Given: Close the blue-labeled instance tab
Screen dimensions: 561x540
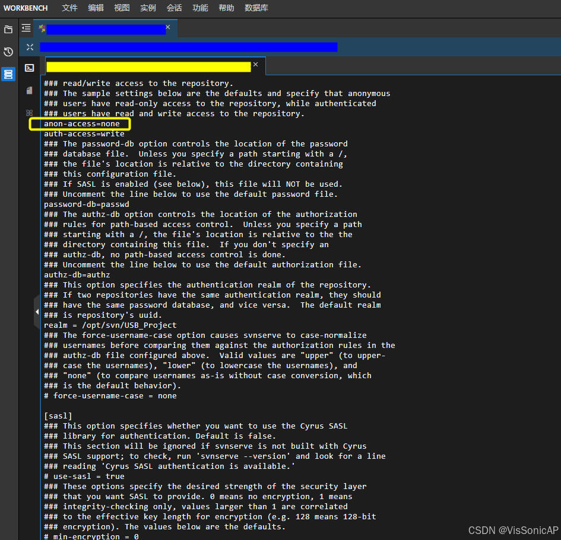Looking at the screenshot, I should pos(168,27).
